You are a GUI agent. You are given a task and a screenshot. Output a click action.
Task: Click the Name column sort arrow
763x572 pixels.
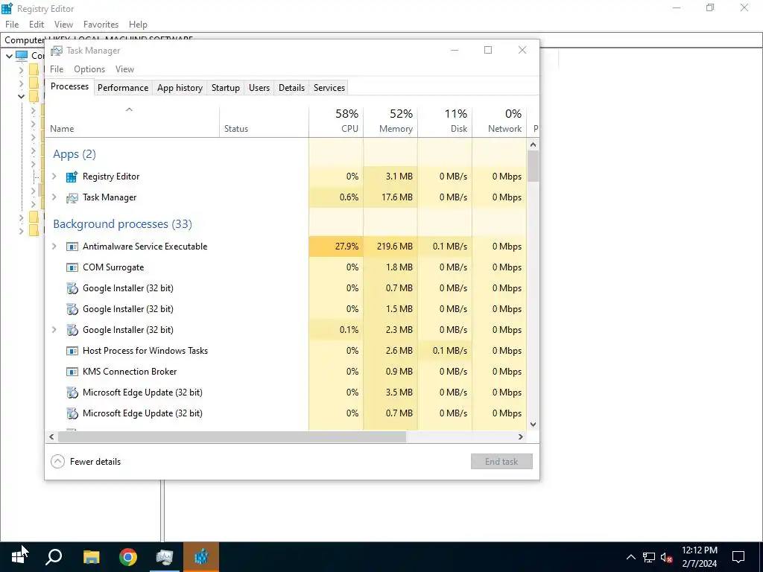[x=129, y=110]
